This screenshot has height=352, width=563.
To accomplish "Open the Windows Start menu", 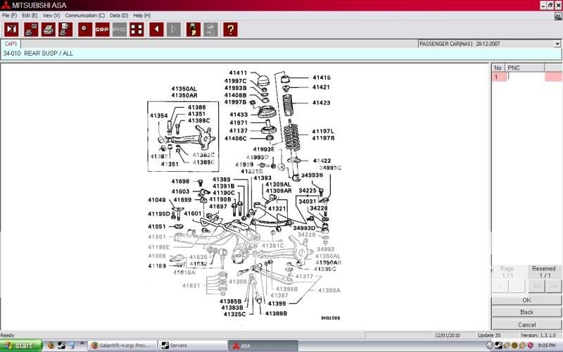I will click(20, 346).
